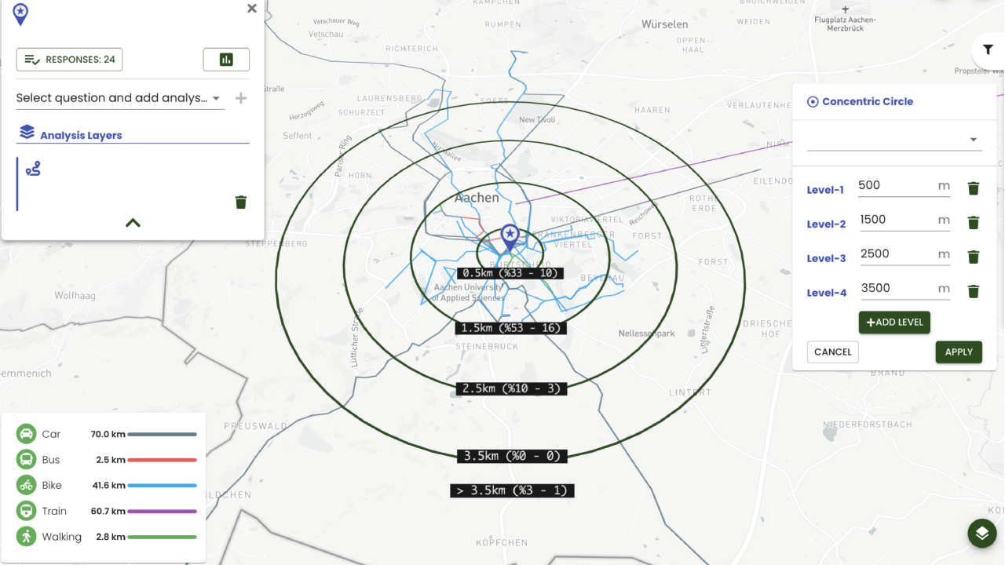This screenshot has height=565, width=1005.
Task: Open the select question and analysis dropdown
Action: (120, 98)
